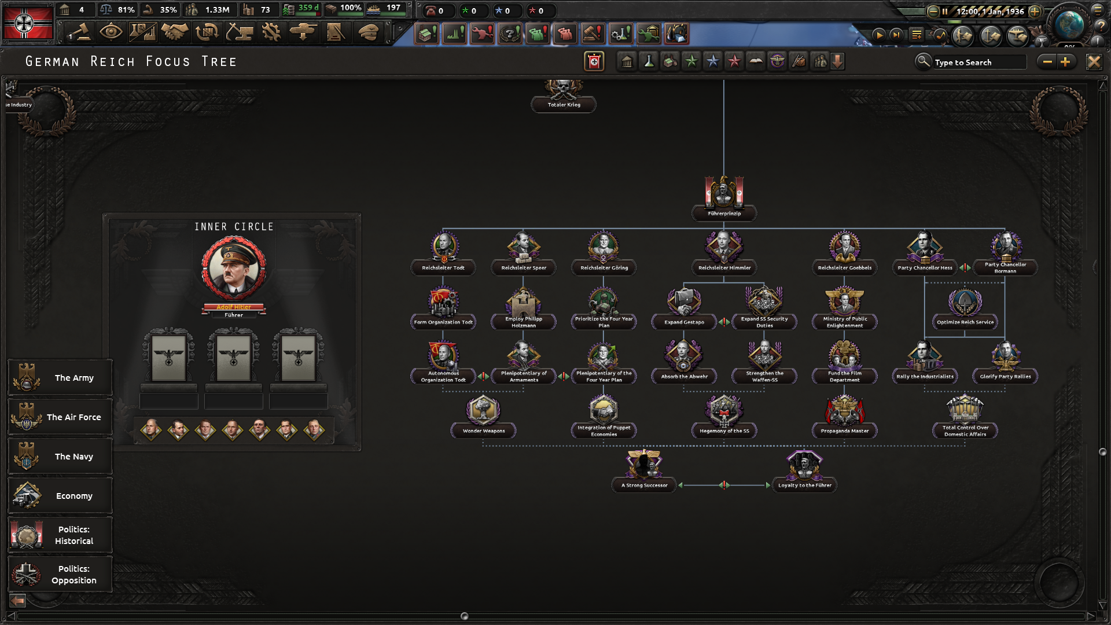Toggle the Inner Circle banner button

(x=594, y=61)
